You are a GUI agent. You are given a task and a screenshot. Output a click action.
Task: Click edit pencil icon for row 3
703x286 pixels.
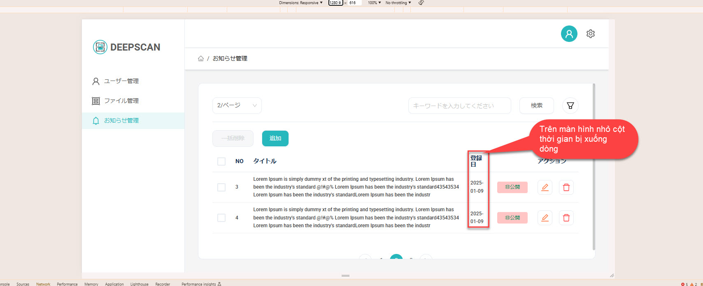point(545,187)
